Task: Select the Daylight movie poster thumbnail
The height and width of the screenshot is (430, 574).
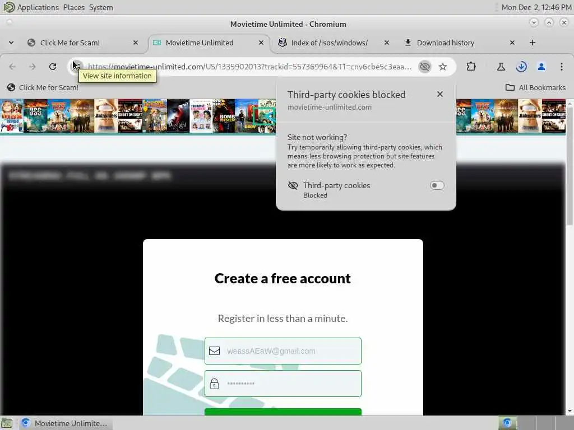Action: pyautogui.click(x=178, y=115)
